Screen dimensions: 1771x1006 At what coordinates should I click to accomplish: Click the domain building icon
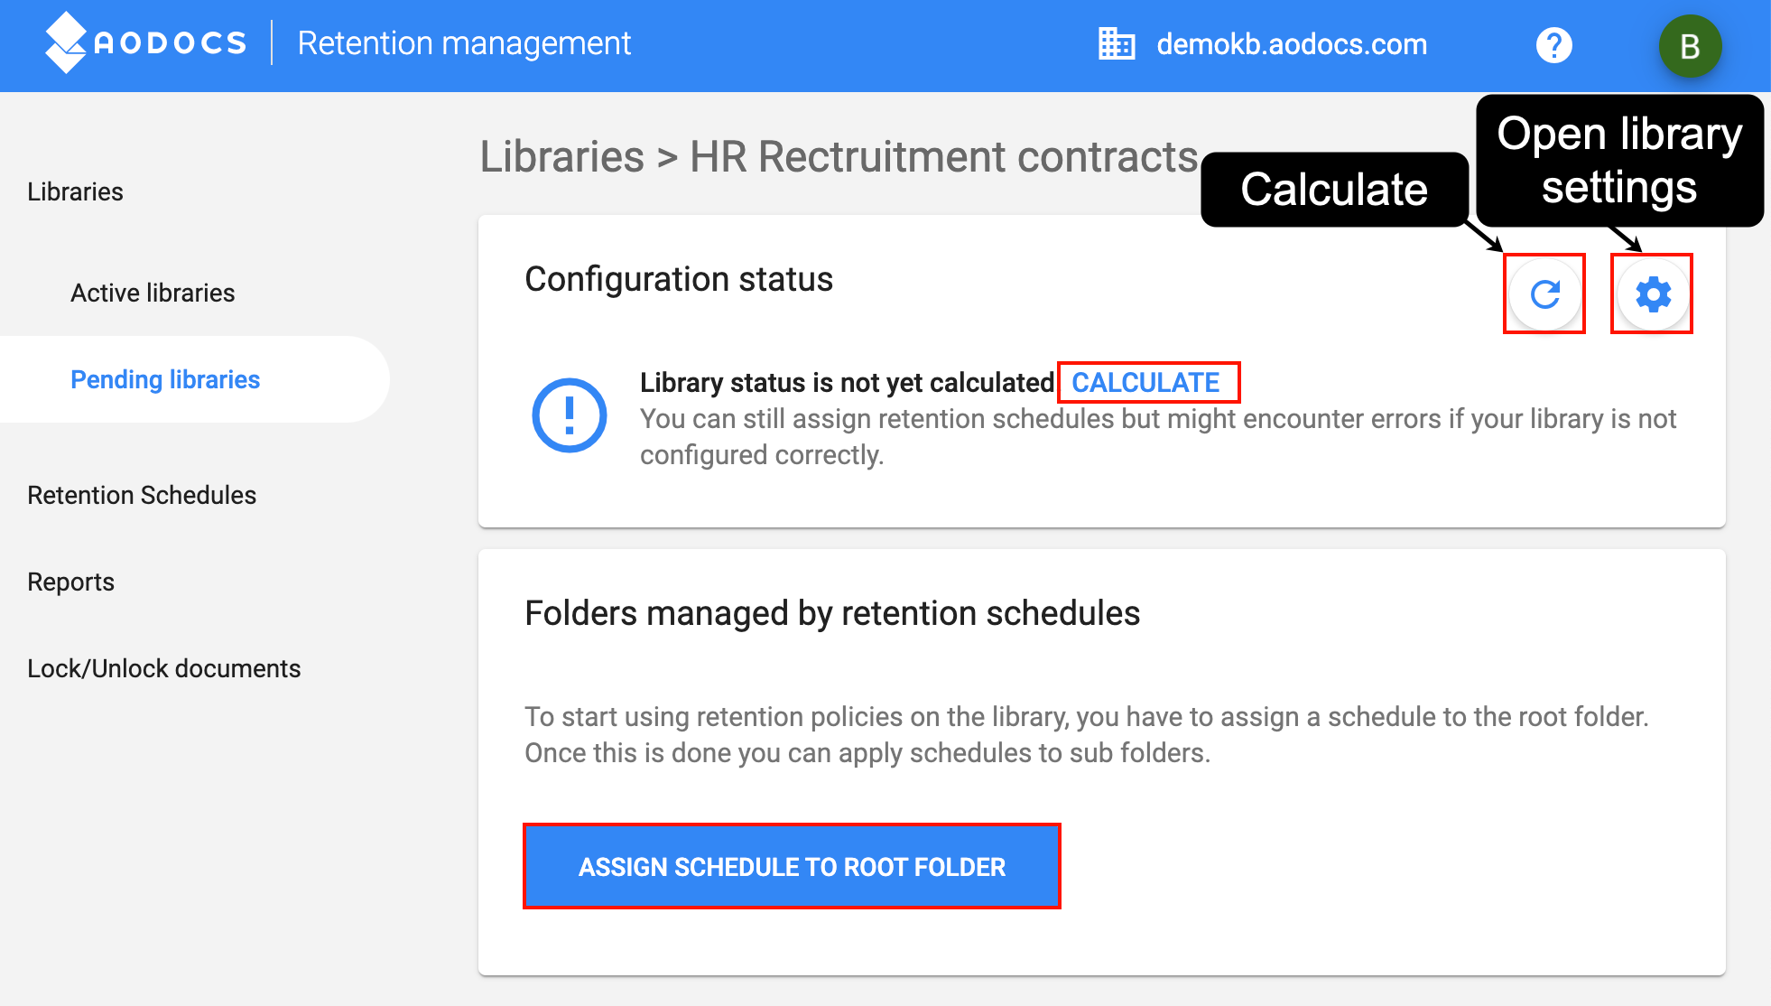click(1117, 44)
